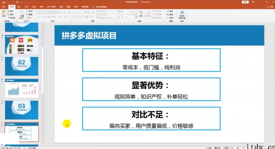Open the font name combo box
Screen dimensions: 275x149
pos(44,12)
